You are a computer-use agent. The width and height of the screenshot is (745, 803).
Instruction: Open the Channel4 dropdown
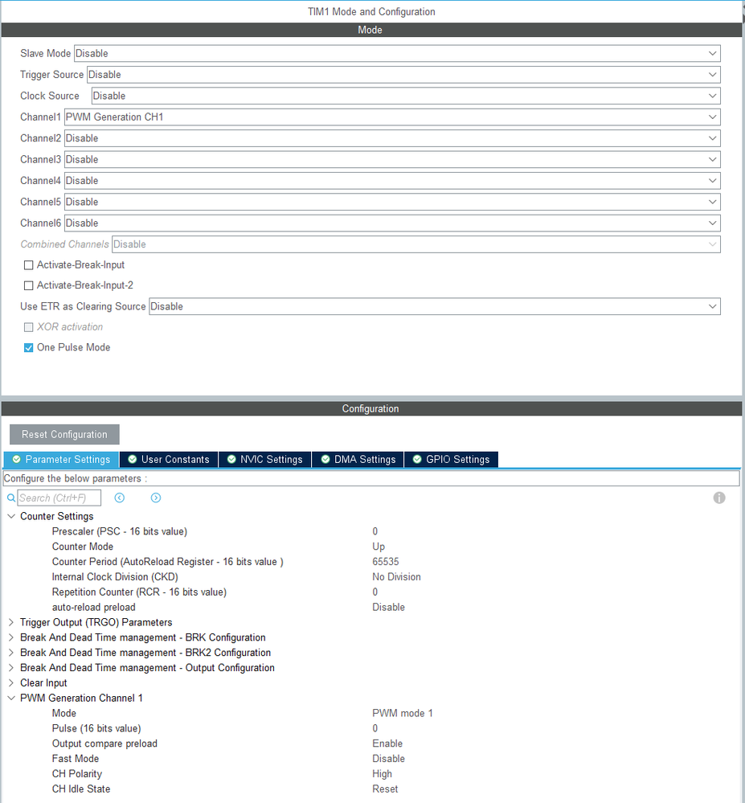[392, 181]
